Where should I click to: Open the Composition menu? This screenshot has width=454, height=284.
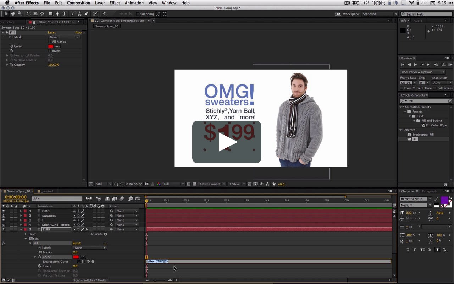coord(78,3)
